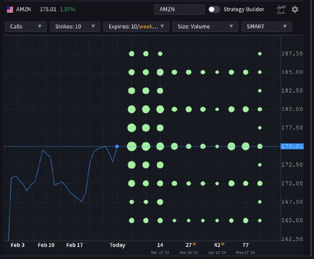The width and height of the screenshot is (314, 259).
Task: Click the Today axis label
Action: point(117,245)
